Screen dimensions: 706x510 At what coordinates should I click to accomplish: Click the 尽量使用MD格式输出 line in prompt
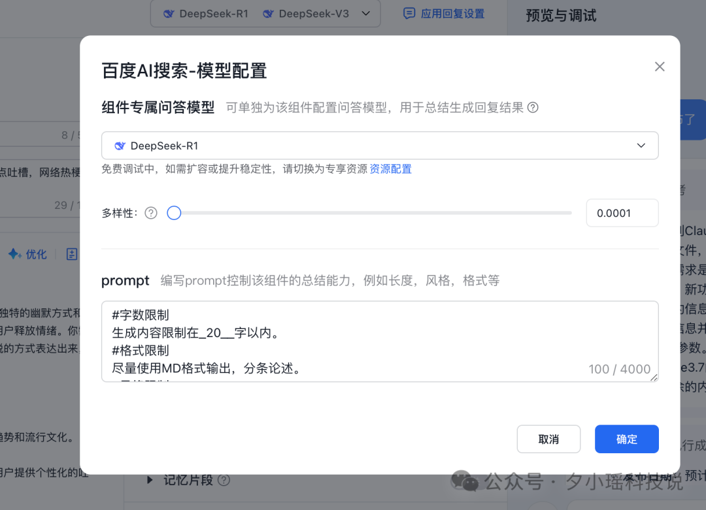[206, 368]
